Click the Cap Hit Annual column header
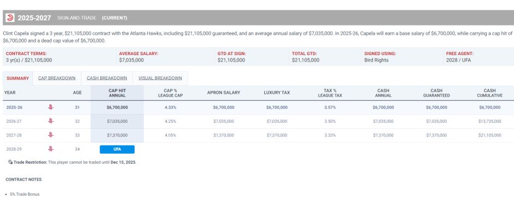This screenshot has width=514, height=204. tap(117, 93)
